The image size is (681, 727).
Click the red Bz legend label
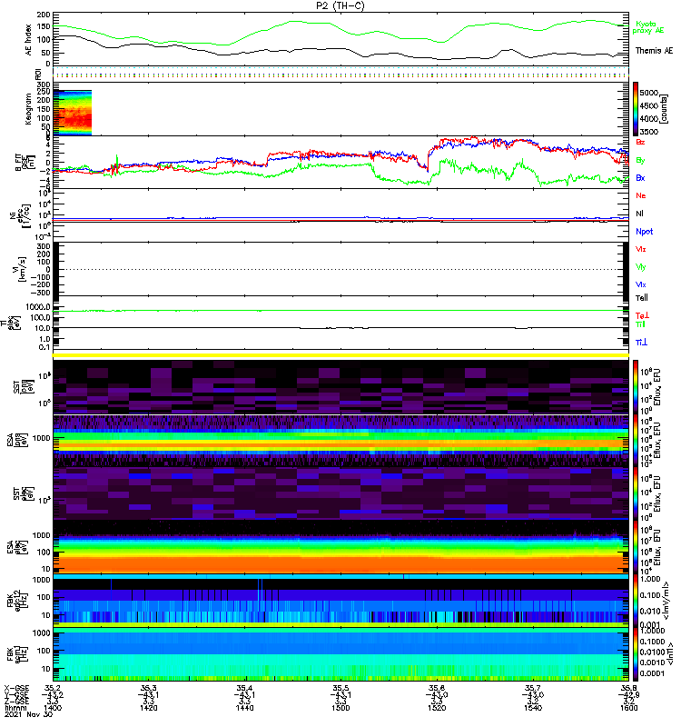(640, 142)
